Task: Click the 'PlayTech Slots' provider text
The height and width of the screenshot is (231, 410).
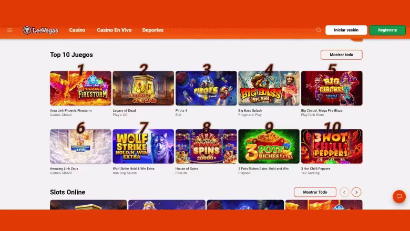Action: (x=312, y=115)
